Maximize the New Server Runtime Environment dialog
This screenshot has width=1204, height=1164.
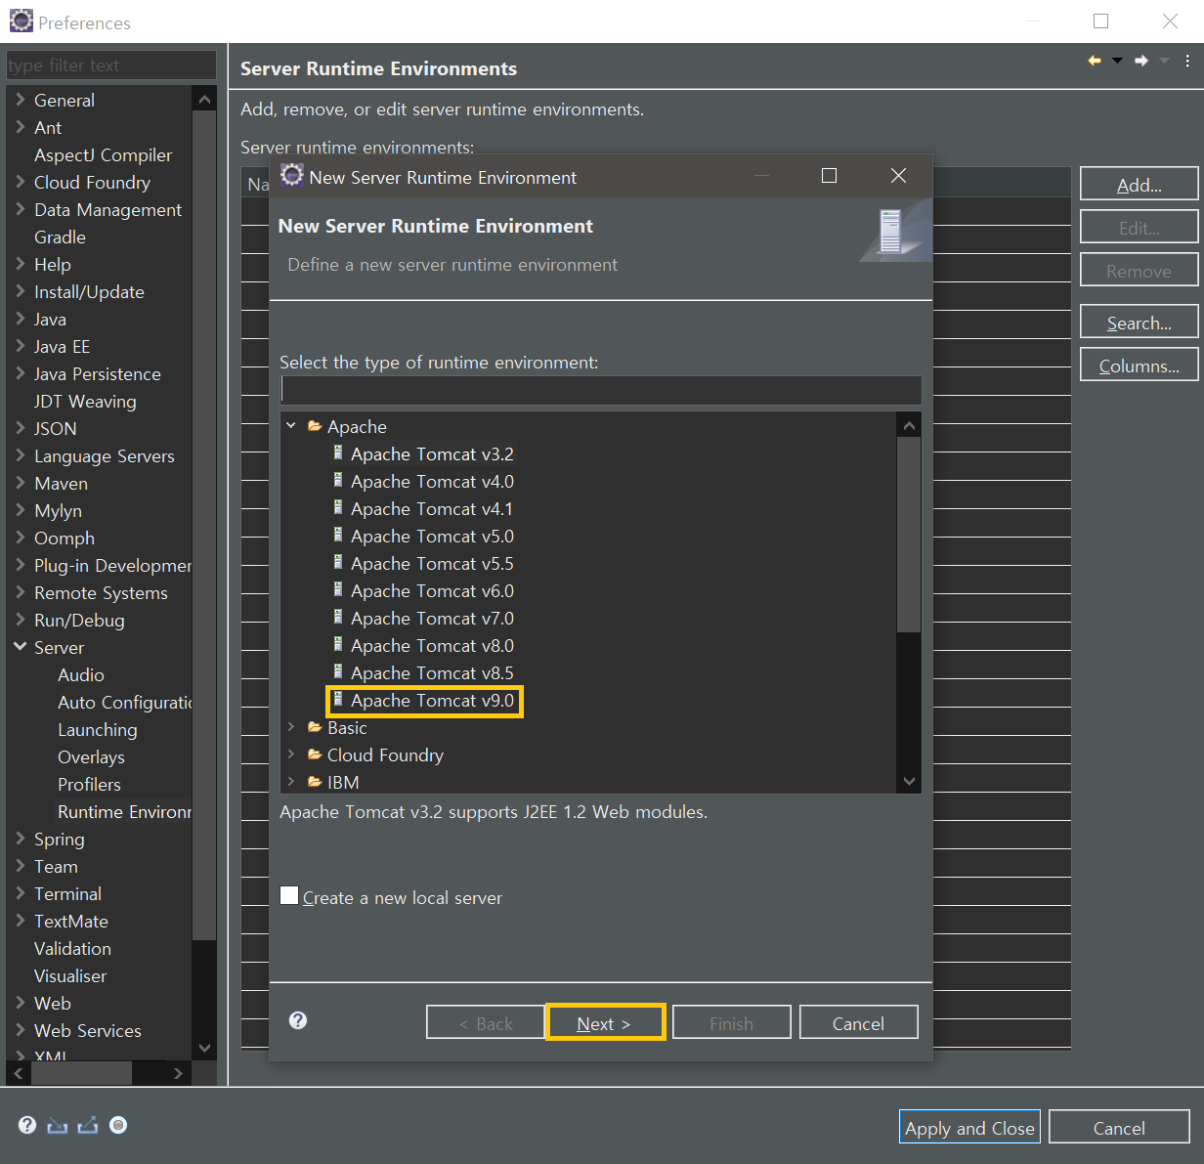[829, 176]
